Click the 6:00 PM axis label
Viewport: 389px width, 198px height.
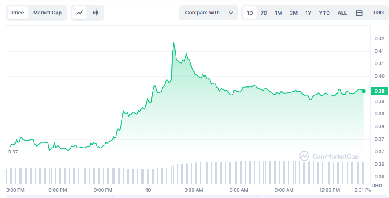click(58, 190)
